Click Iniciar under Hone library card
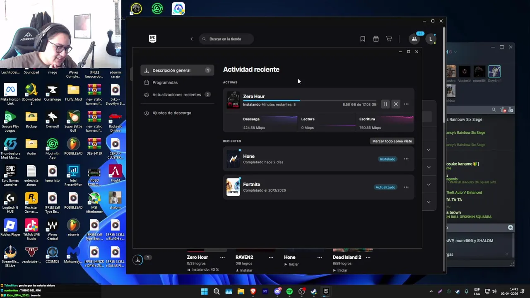Image resolution: width=530 pixels, height=298 pixels. (x=291, y=264)
